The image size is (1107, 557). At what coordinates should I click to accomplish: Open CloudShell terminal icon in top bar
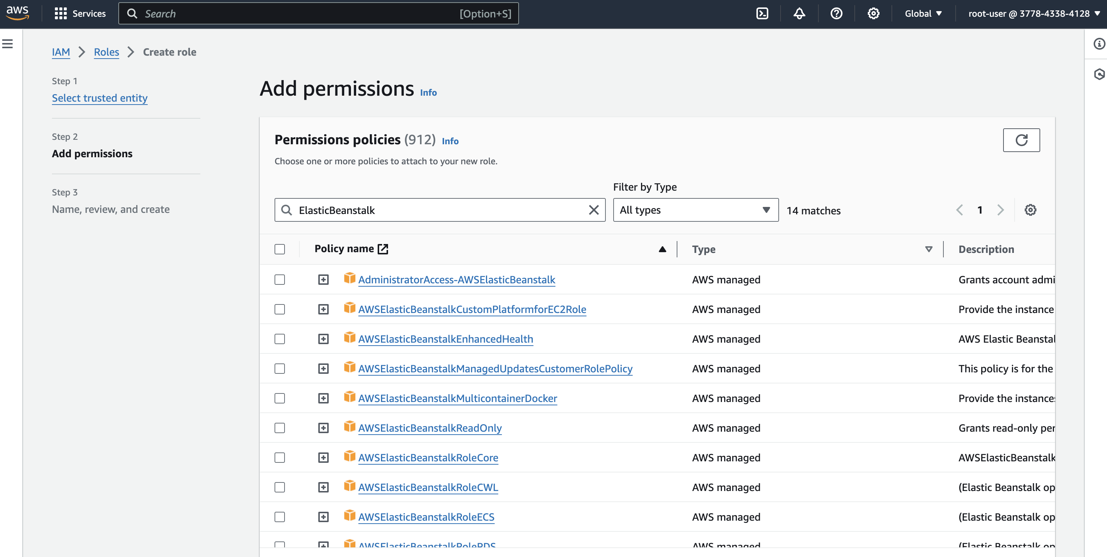(762, 14)
